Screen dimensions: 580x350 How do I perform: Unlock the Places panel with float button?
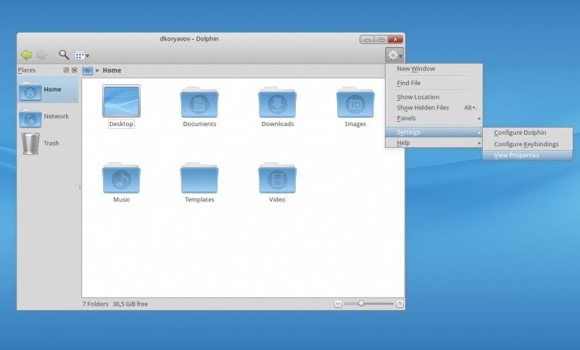coord(66,70)
